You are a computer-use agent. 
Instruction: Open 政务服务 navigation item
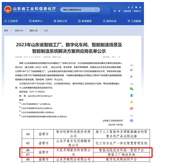(x=85, y=21)
